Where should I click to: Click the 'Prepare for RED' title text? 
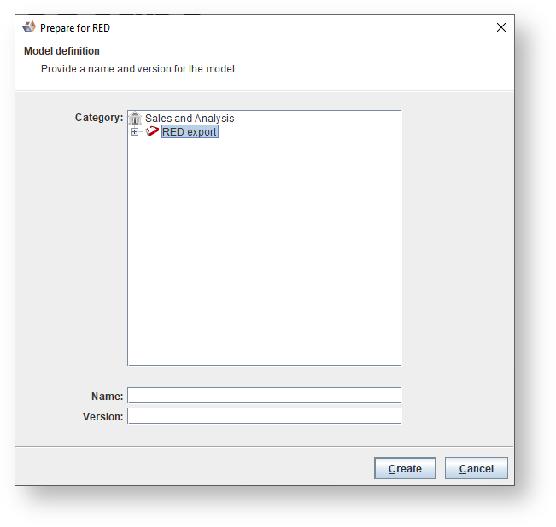click(x=75, y=28)
